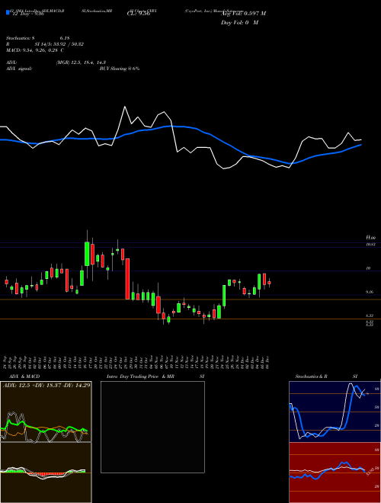Click the blue stochastics mini chart
This screenshot has height=503, width=381.
coord(335,412)
